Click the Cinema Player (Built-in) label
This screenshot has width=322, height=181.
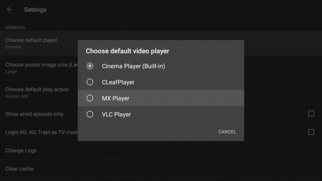pos(134,66)
